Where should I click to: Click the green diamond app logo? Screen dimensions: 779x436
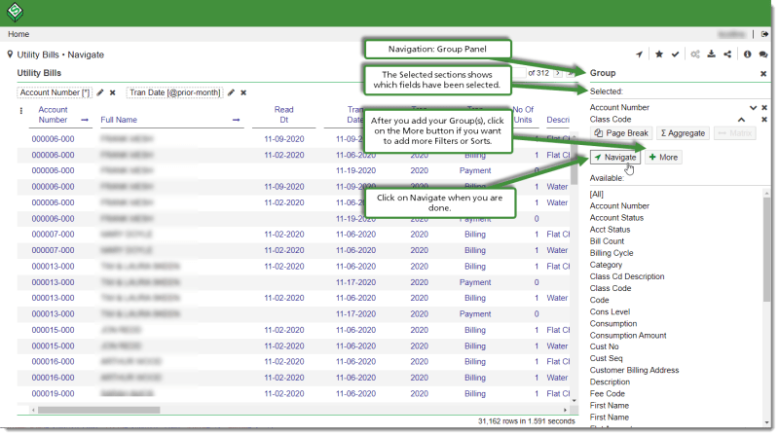coord(15,12)
